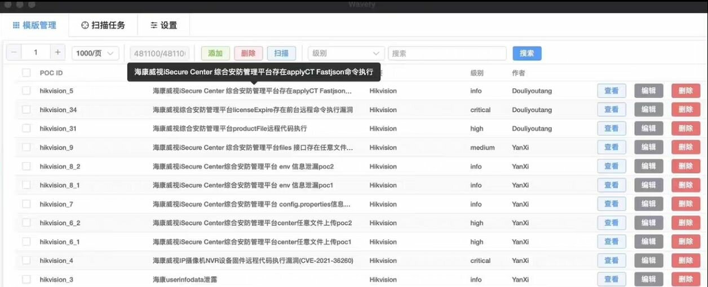The image size is (708, 287).
Task: View the hikvision_6_1 template
Action: pos(612,242)
